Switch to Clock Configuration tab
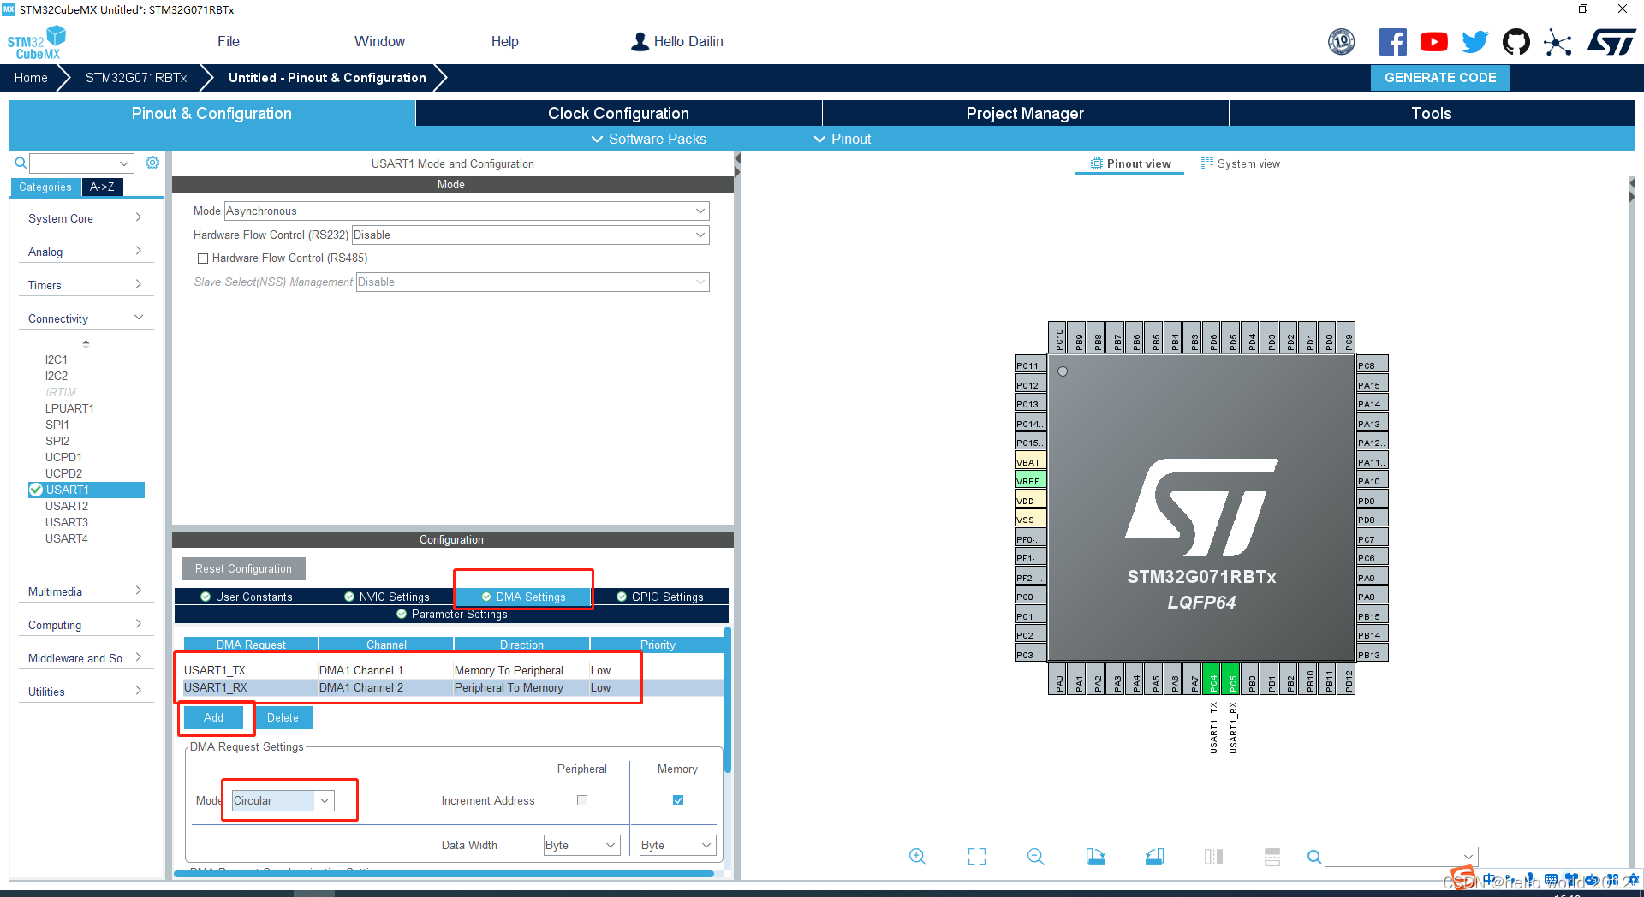Screen dimensions: 1644x897 point(618,113)
